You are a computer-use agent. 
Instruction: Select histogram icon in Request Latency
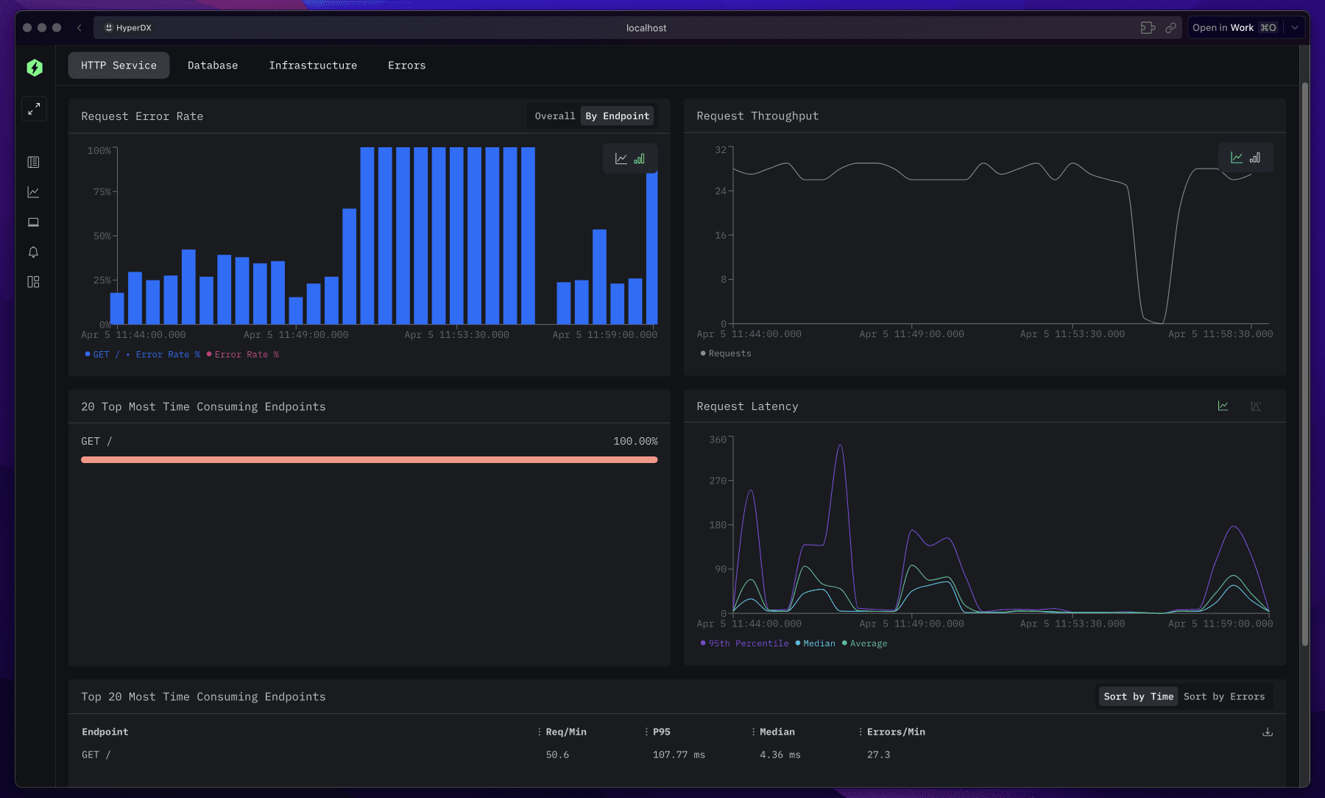tap(1256, 406)
